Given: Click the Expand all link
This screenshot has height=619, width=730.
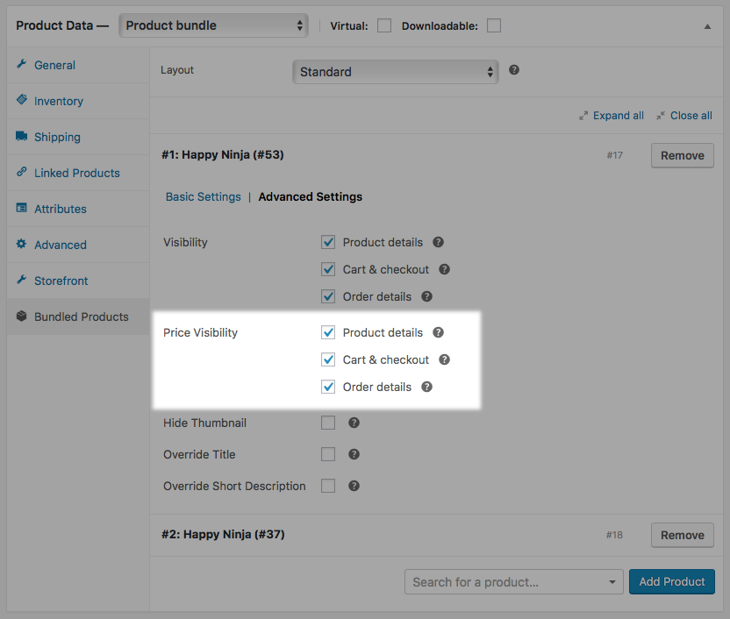Looking at the screenshot, I should click(x=619, y=116).
